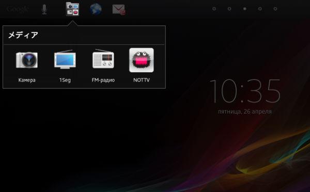This screenshot has width=310, height=192.
Task: Go to the fifth home screen page dot
Action: click(275, 9)
